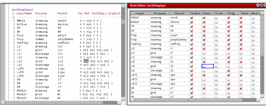Click the highlighted nil in the text editor
Image resolution: width=266 pixels, height=107 pixels.
point(86,61)
